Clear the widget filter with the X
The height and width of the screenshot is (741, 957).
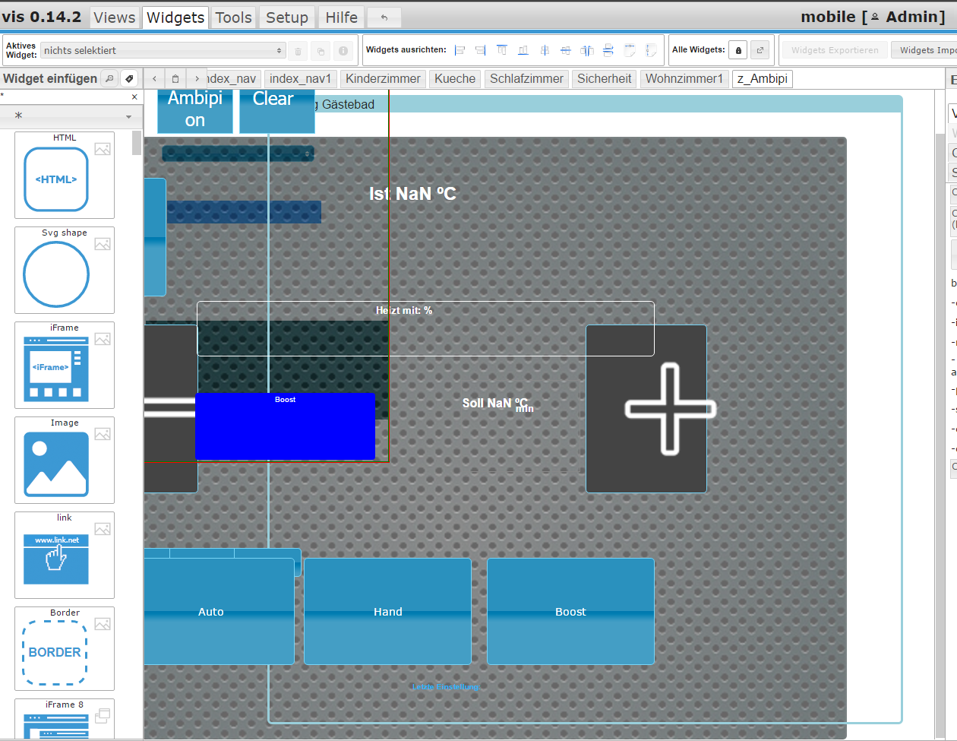[x=134, y=97]
